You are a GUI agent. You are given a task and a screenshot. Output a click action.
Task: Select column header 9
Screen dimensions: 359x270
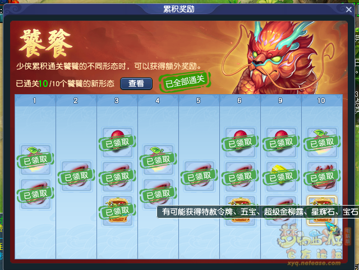pos(281,101)
